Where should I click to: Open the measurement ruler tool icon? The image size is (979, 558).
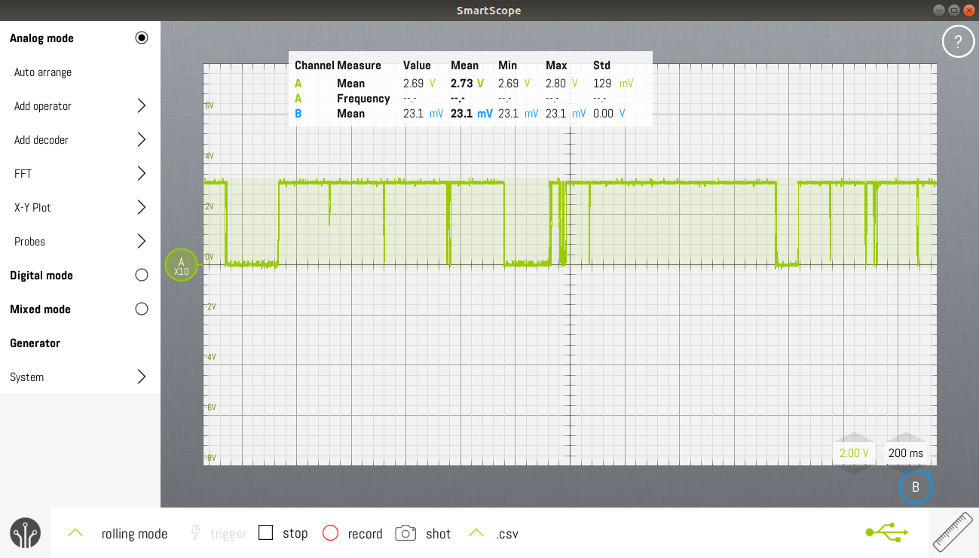pos(953,532)
